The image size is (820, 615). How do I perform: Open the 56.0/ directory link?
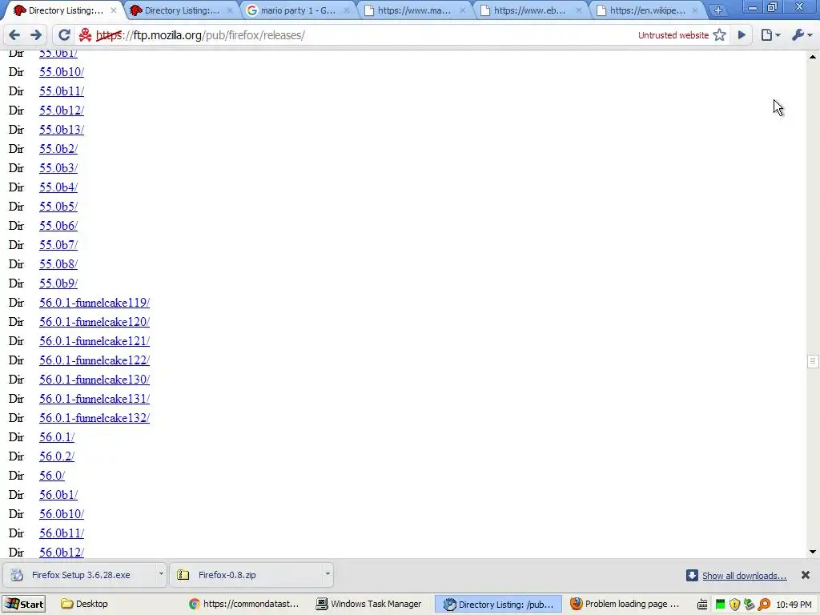click(x=52, y=476)
